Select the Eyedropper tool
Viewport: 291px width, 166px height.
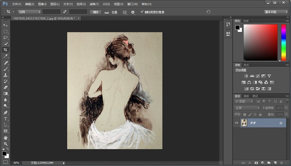5,56
